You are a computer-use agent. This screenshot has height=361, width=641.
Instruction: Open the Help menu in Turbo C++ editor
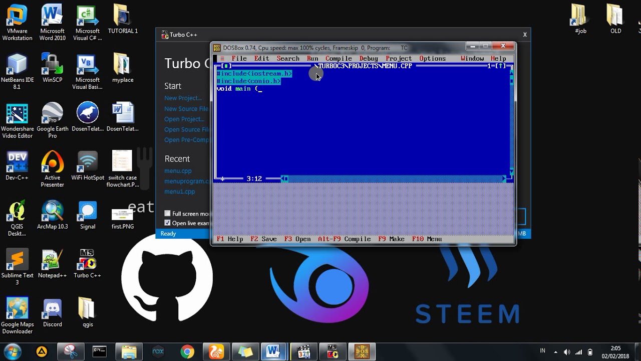click(x=498, y=59)
